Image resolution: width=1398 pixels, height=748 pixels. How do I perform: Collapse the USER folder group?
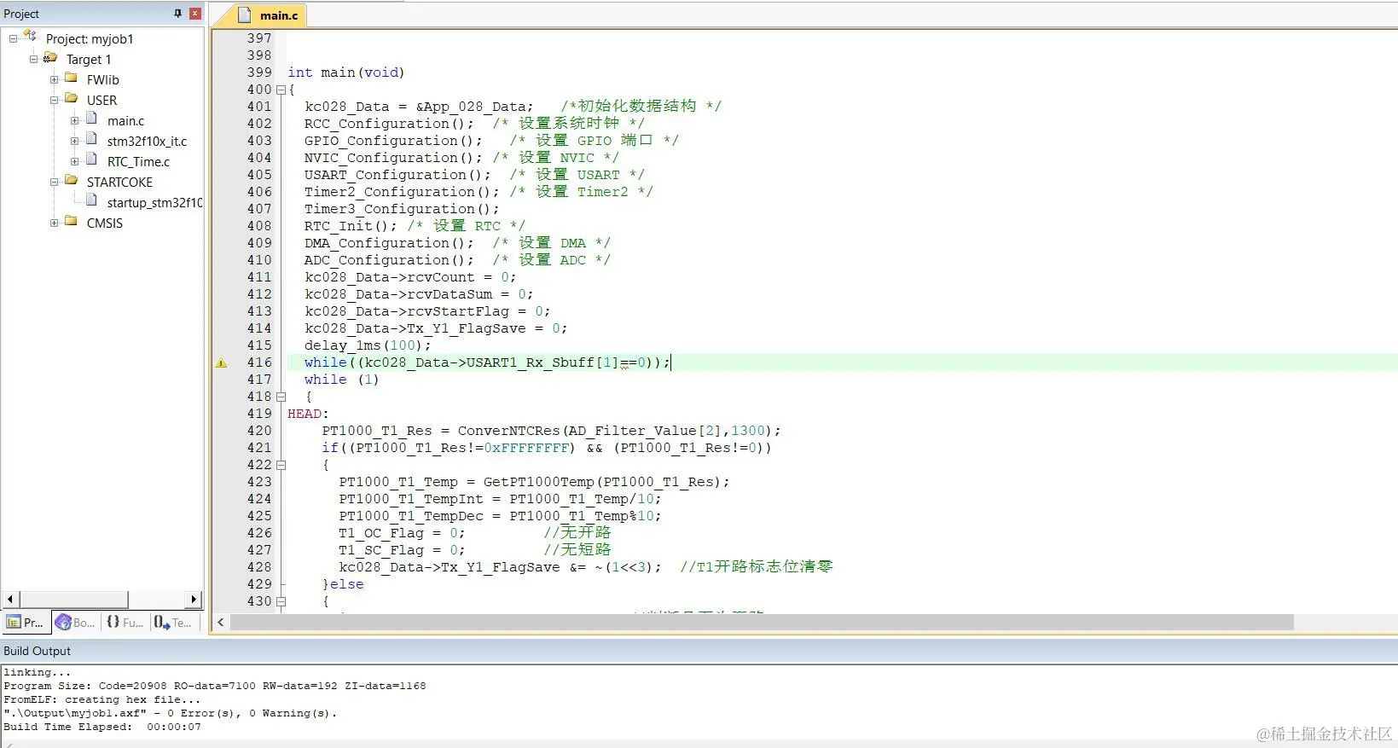(54, 100)
